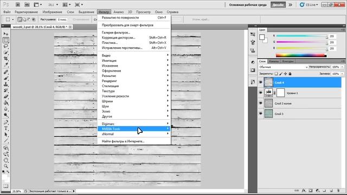Open CS Live dropdown
Screen dimensions: 347x195
point(309,5)
